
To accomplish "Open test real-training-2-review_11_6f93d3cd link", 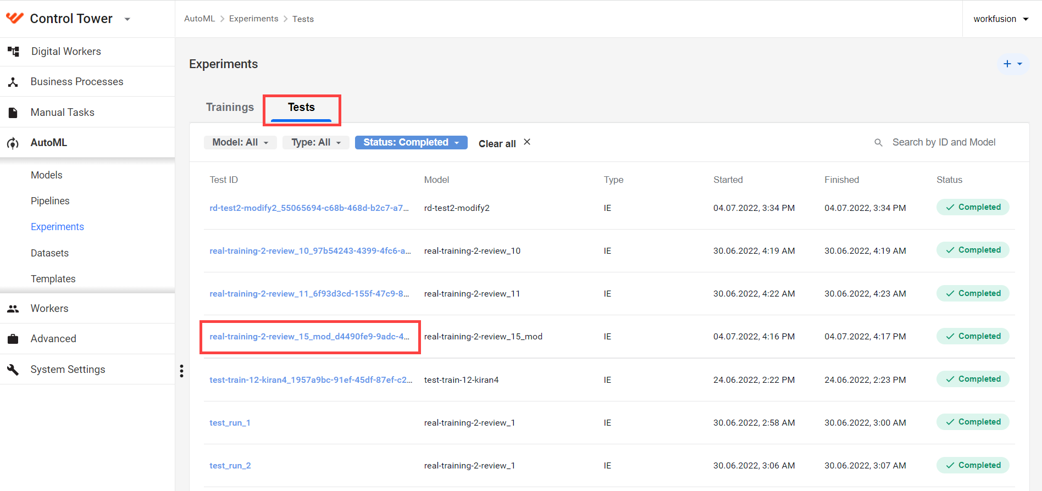I will click(x=309, y=294).
